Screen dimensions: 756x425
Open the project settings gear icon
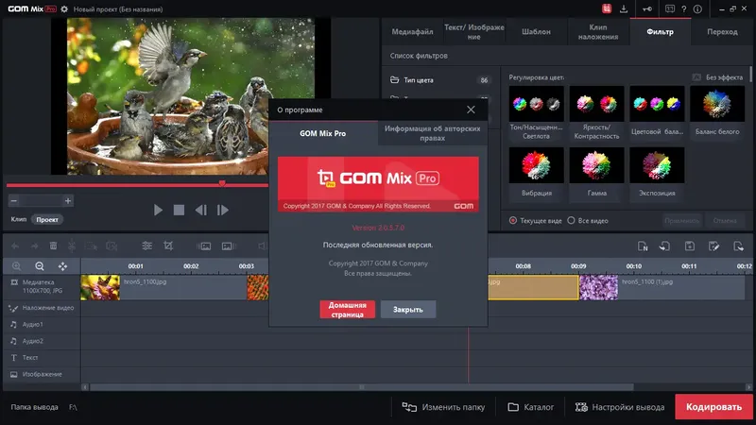64,9
